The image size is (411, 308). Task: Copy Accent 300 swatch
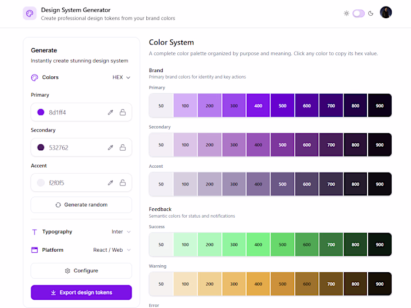click(234, 184)
